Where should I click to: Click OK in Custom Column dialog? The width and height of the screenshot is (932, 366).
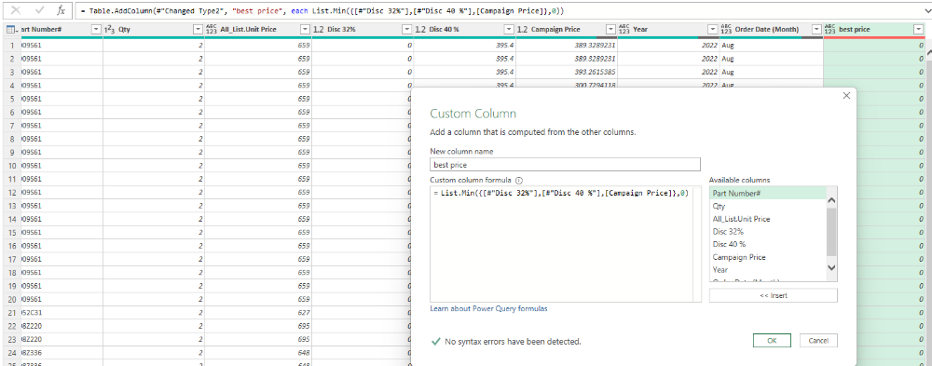(x=772, y=341)
